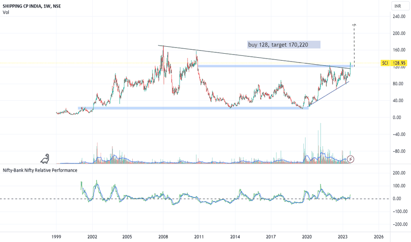Click the 2011 time axis label

(x=199, y=237)
